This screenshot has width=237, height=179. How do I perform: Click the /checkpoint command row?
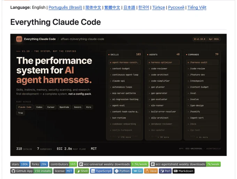202,81
